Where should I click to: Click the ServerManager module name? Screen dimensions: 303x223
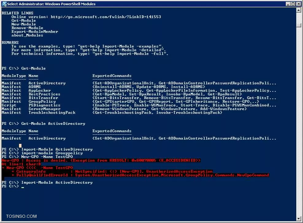(44, 109)
